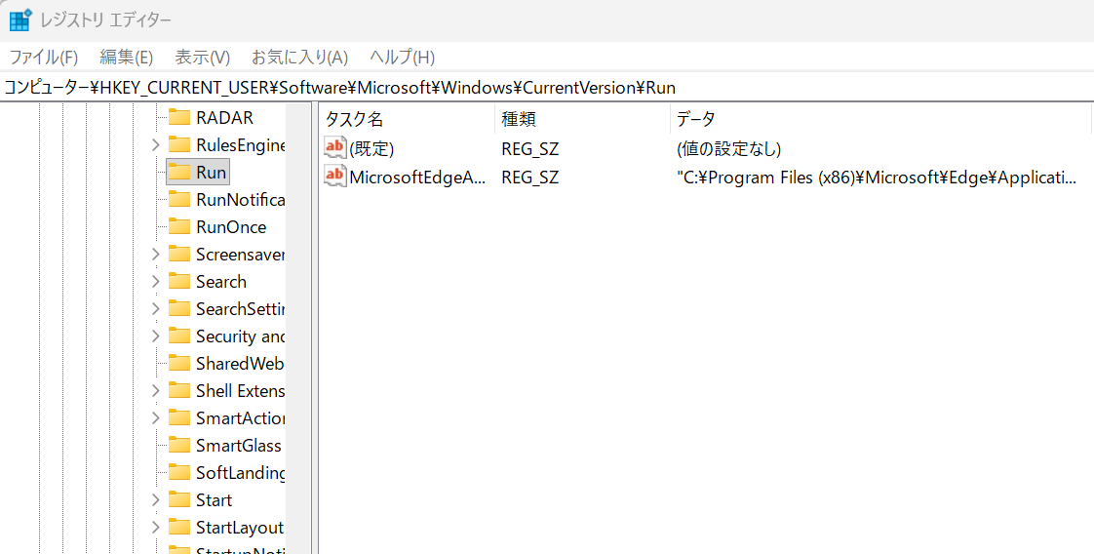Click the tree pane vertical scrollbar
Screen dimensions: 1094x554
coord(300,328)
